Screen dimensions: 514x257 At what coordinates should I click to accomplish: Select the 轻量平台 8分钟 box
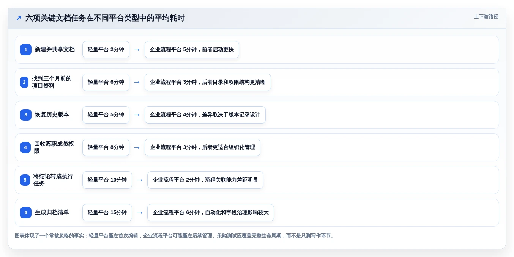(x=106, y=147)
